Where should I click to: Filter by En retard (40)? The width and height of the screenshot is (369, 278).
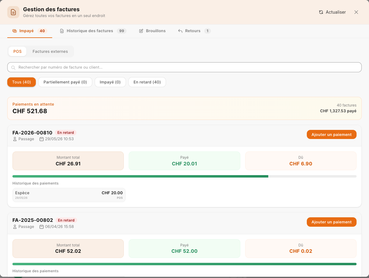(147, 82)
